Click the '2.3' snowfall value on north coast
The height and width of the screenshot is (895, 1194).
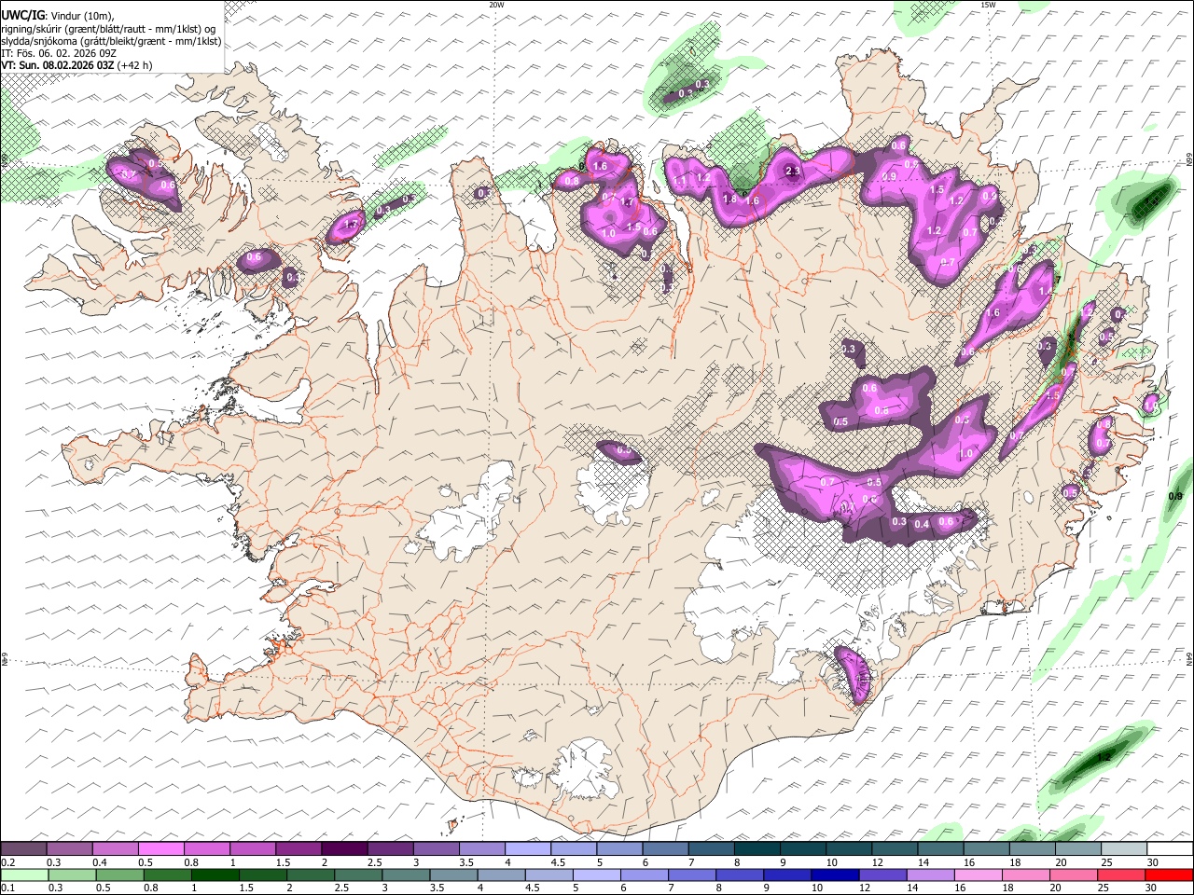(794, 172)
